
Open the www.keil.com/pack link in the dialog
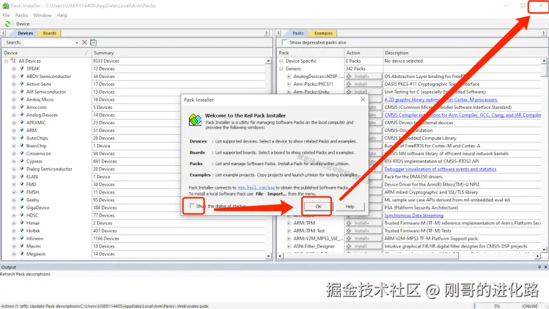click(256, 188)
